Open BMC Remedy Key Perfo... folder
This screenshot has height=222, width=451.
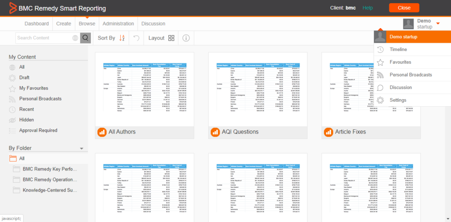(50, 169)
